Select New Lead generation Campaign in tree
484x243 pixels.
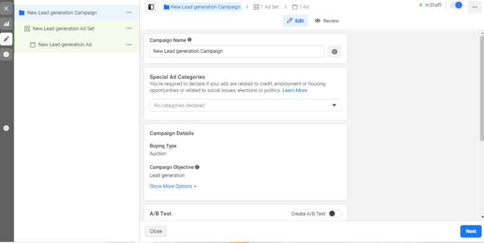coord(62,13)
